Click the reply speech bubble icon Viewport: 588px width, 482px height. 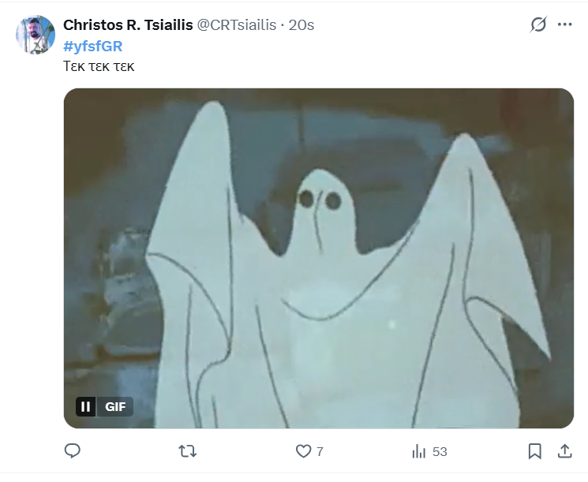coord(73,451)
